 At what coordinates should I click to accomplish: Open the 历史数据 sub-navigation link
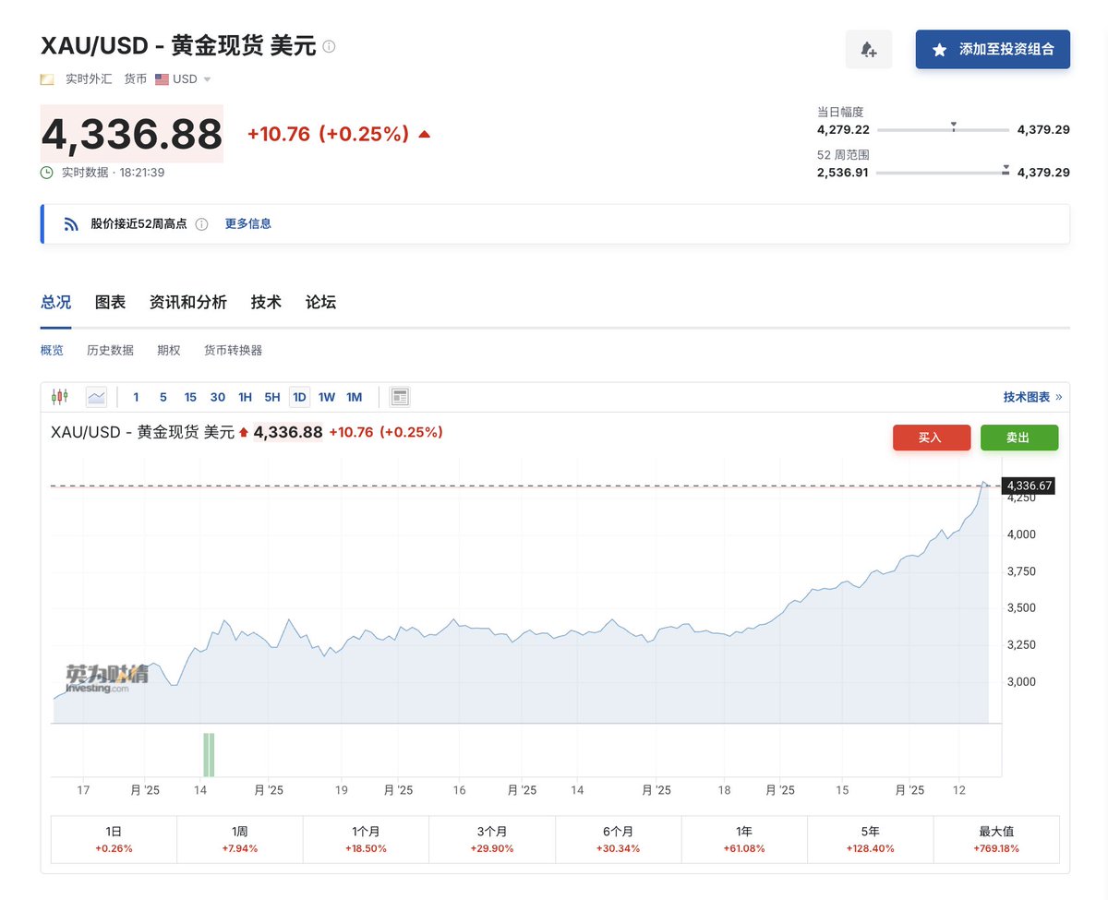pos(110,350)
